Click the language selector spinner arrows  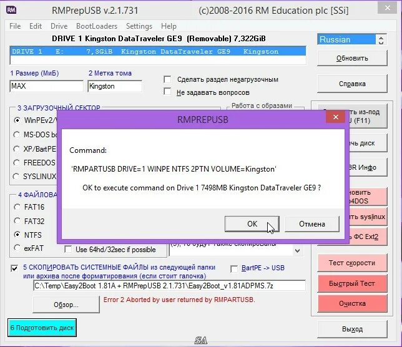click(381, 40)
